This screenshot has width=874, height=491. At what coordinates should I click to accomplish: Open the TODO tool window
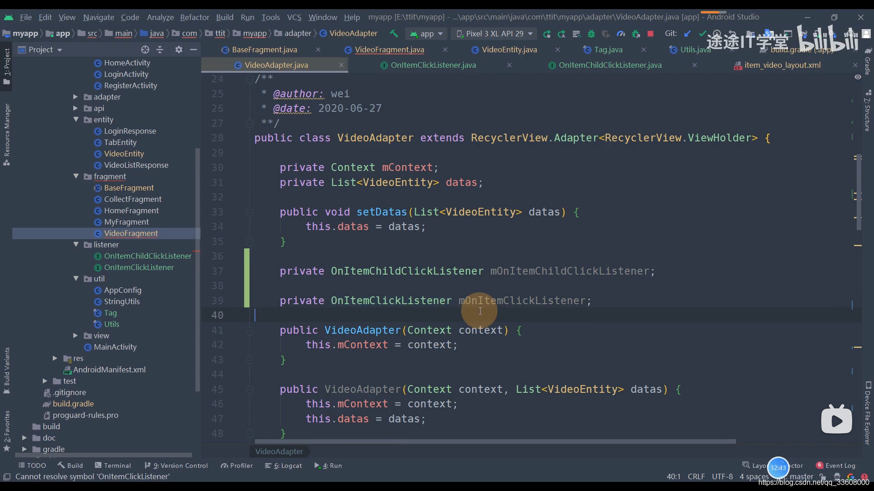click(32, 466)
